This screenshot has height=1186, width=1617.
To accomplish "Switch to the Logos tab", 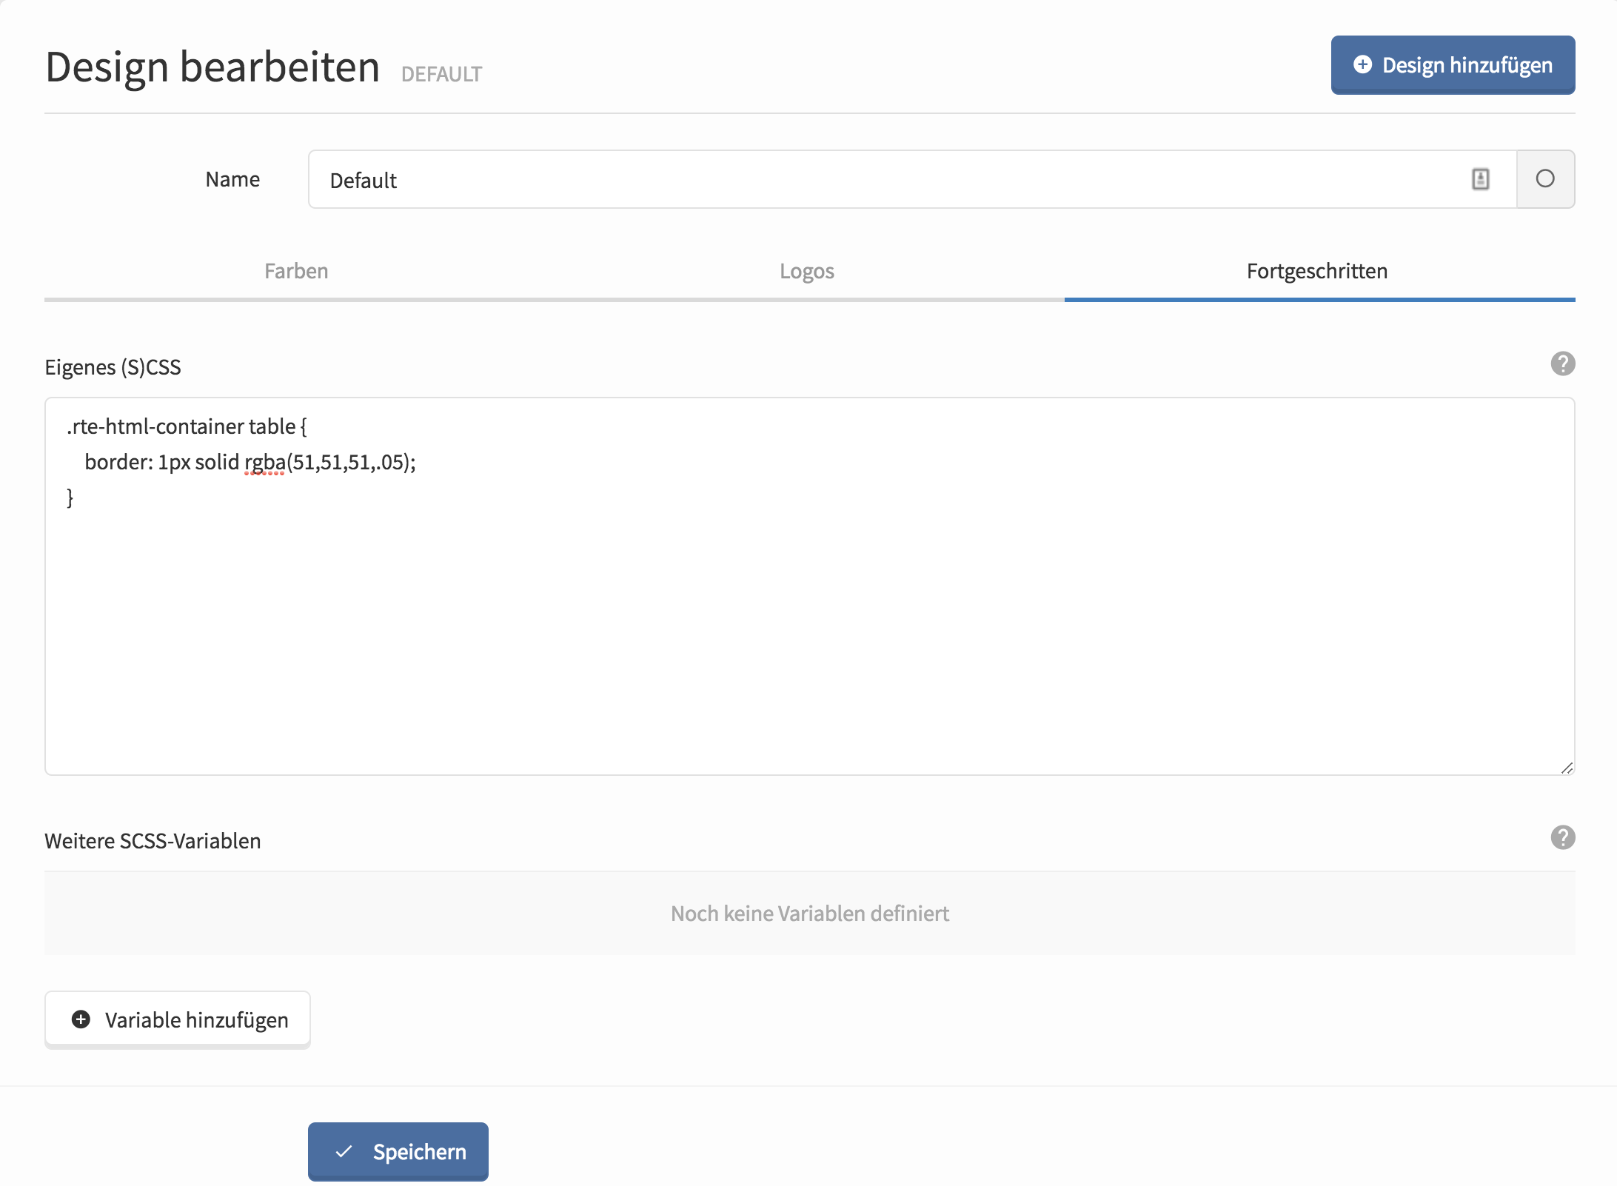I will click(806, 271).
